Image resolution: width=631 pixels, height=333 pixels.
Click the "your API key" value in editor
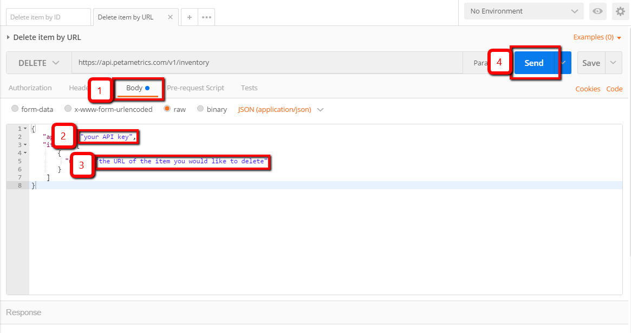(107, 137)
